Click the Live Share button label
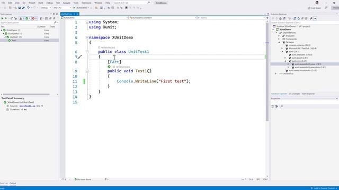Image resolution: width=339 pixels, height=190 pixels. (x=316, y=8)
